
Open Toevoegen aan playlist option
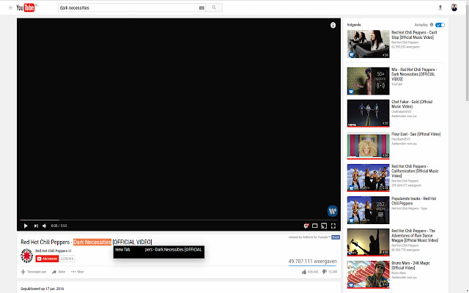[x=34, y=272]
